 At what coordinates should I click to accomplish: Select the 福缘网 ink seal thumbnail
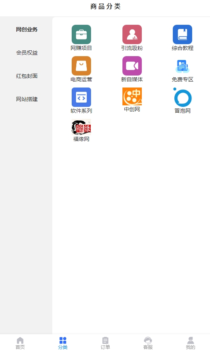point(81,127)
